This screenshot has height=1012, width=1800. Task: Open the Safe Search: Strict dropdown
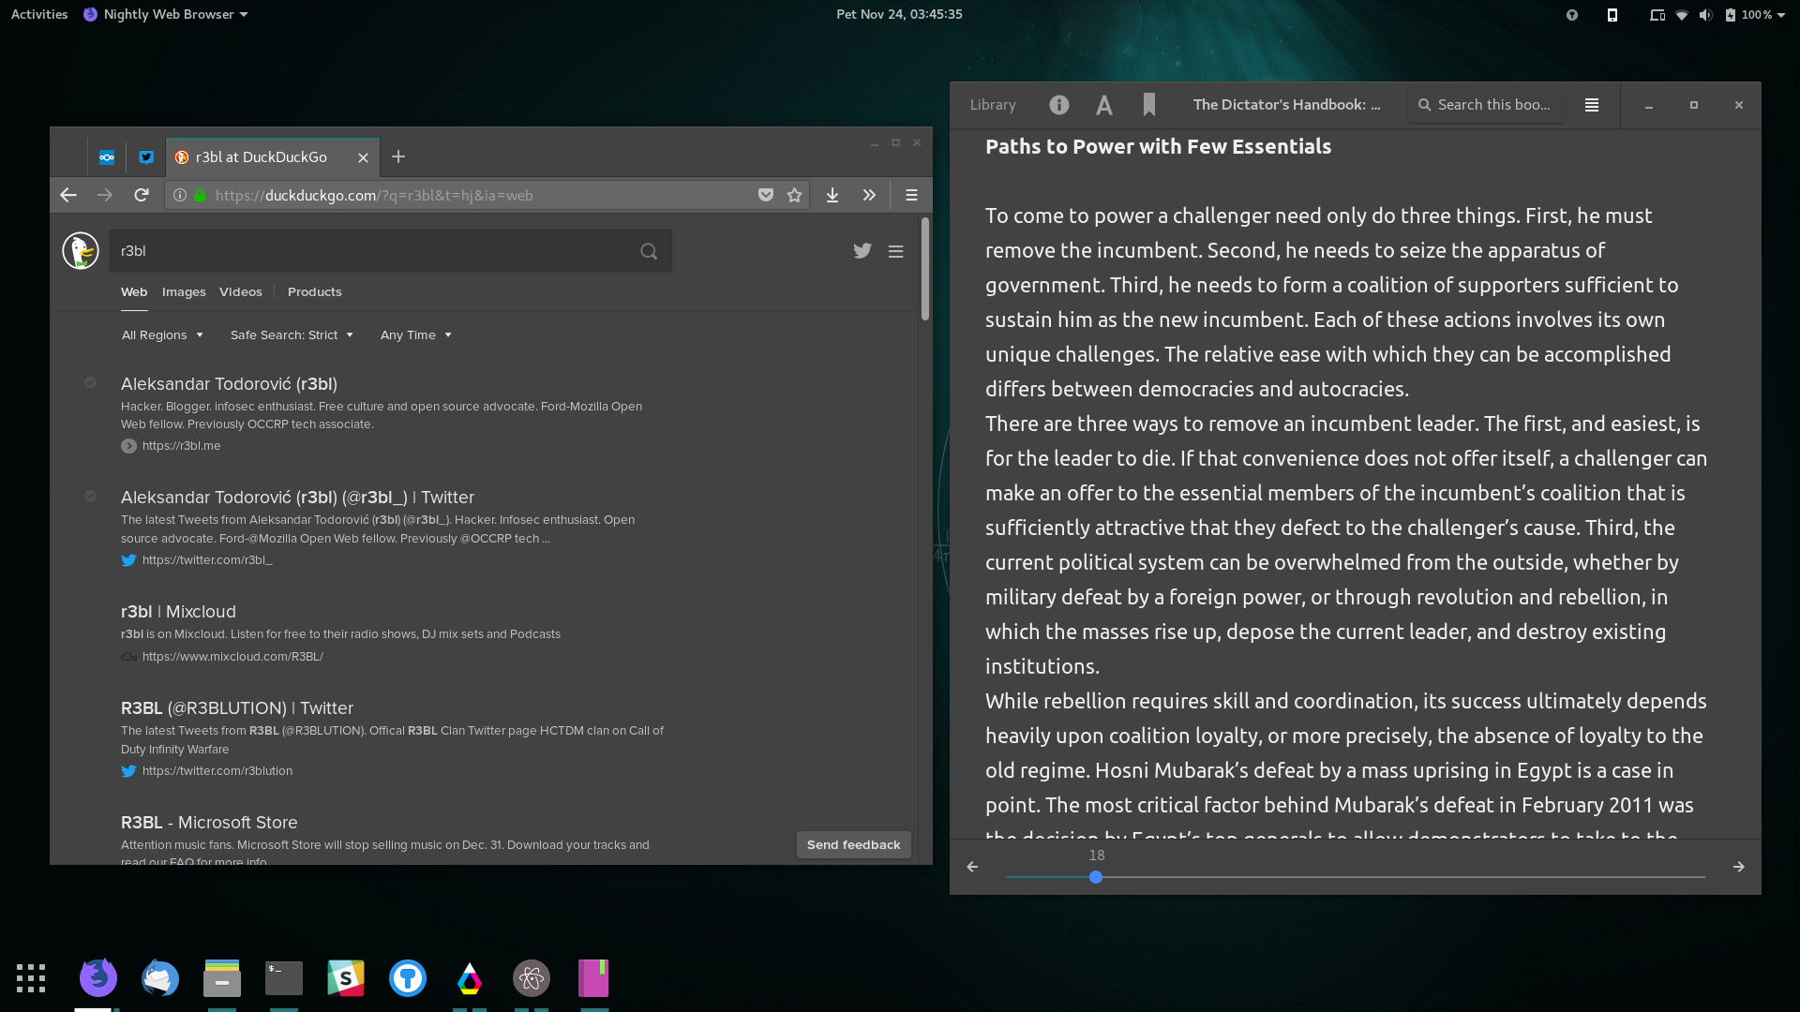(x=292, y=335)
